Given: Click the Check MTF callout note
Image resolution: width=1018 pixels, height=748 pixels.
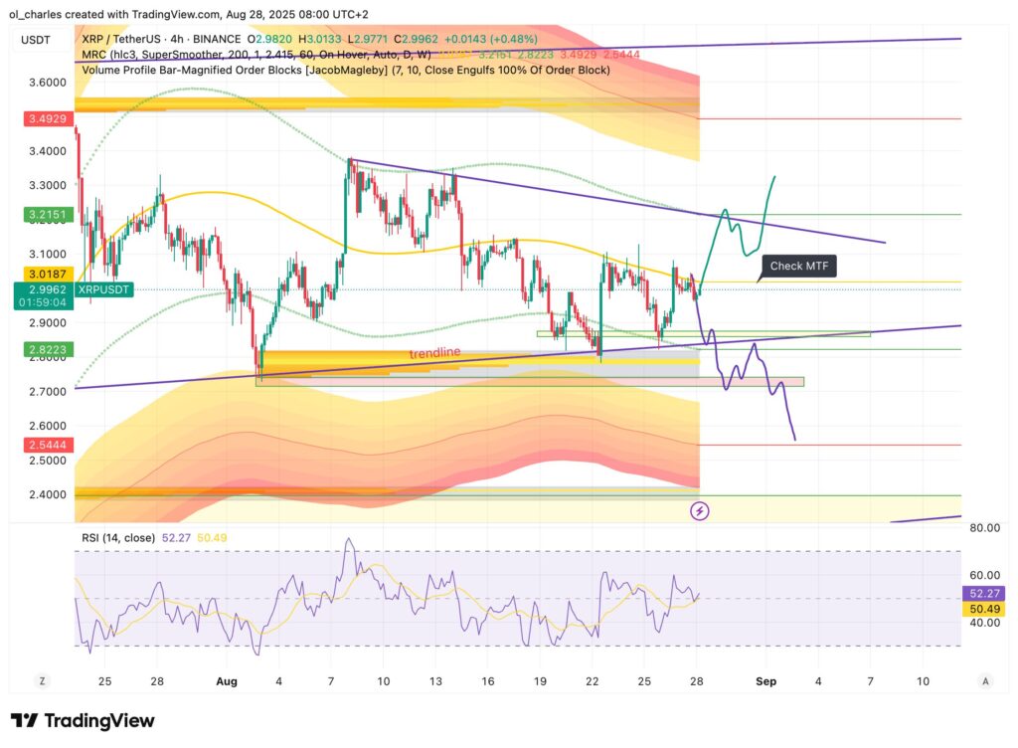Looking at the screenshot, I should coord(798,266).
